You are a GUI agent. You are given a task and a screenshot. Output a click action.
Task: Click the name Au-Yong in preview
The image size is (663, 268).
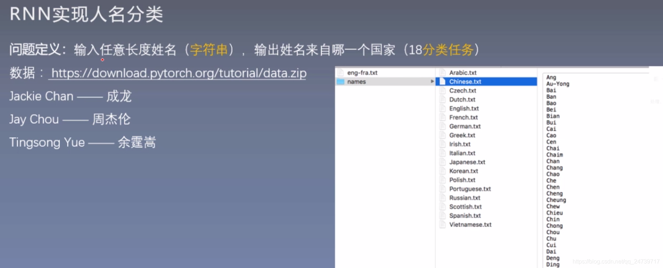[x=558, y=84]
